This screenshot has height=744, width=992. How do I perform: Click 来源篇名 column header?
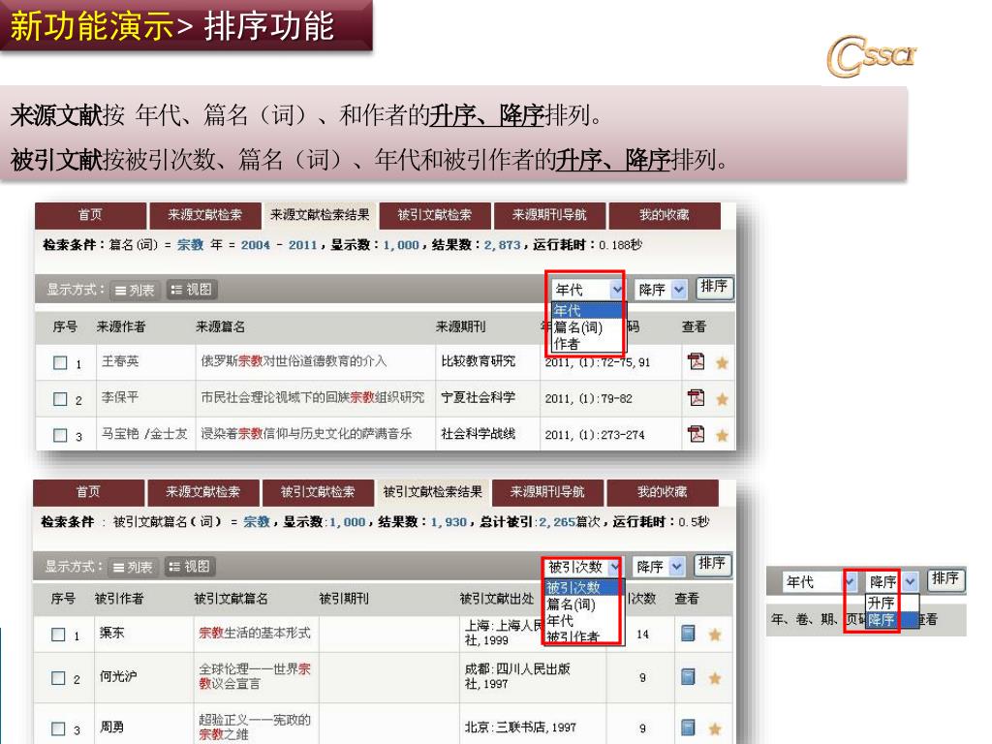click(220, 326)
